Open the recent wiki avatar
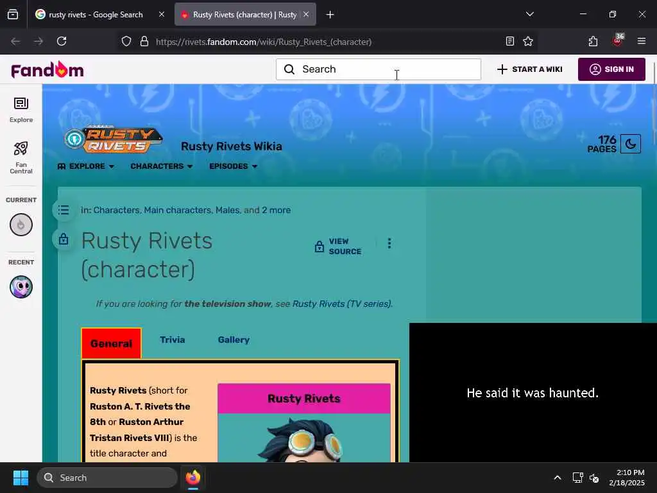The image size is (657, 493). click(x=21, y=287)
